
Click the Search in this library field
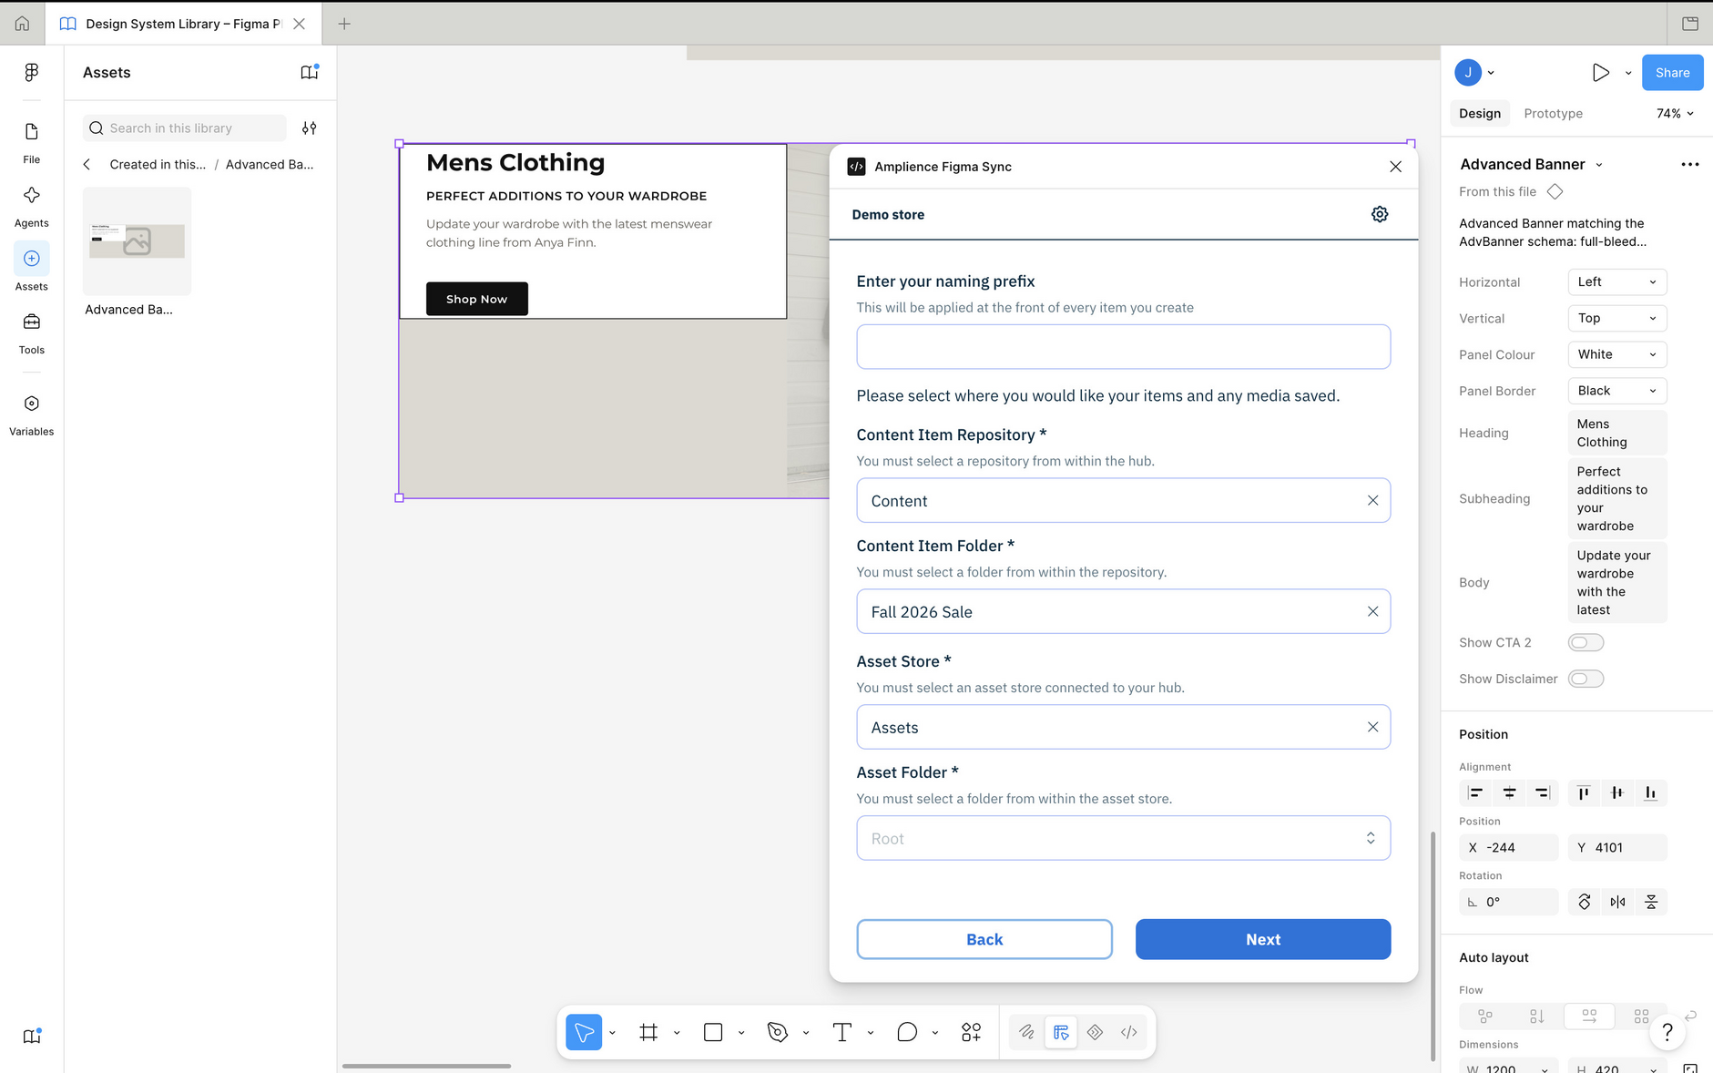(x=185, y=128)
